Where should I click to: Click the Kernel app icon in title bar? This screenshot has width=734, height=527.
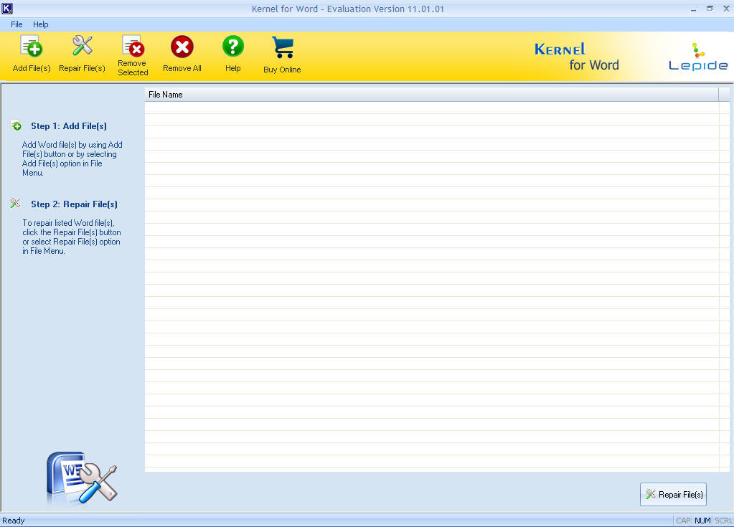tap(7, 9)
